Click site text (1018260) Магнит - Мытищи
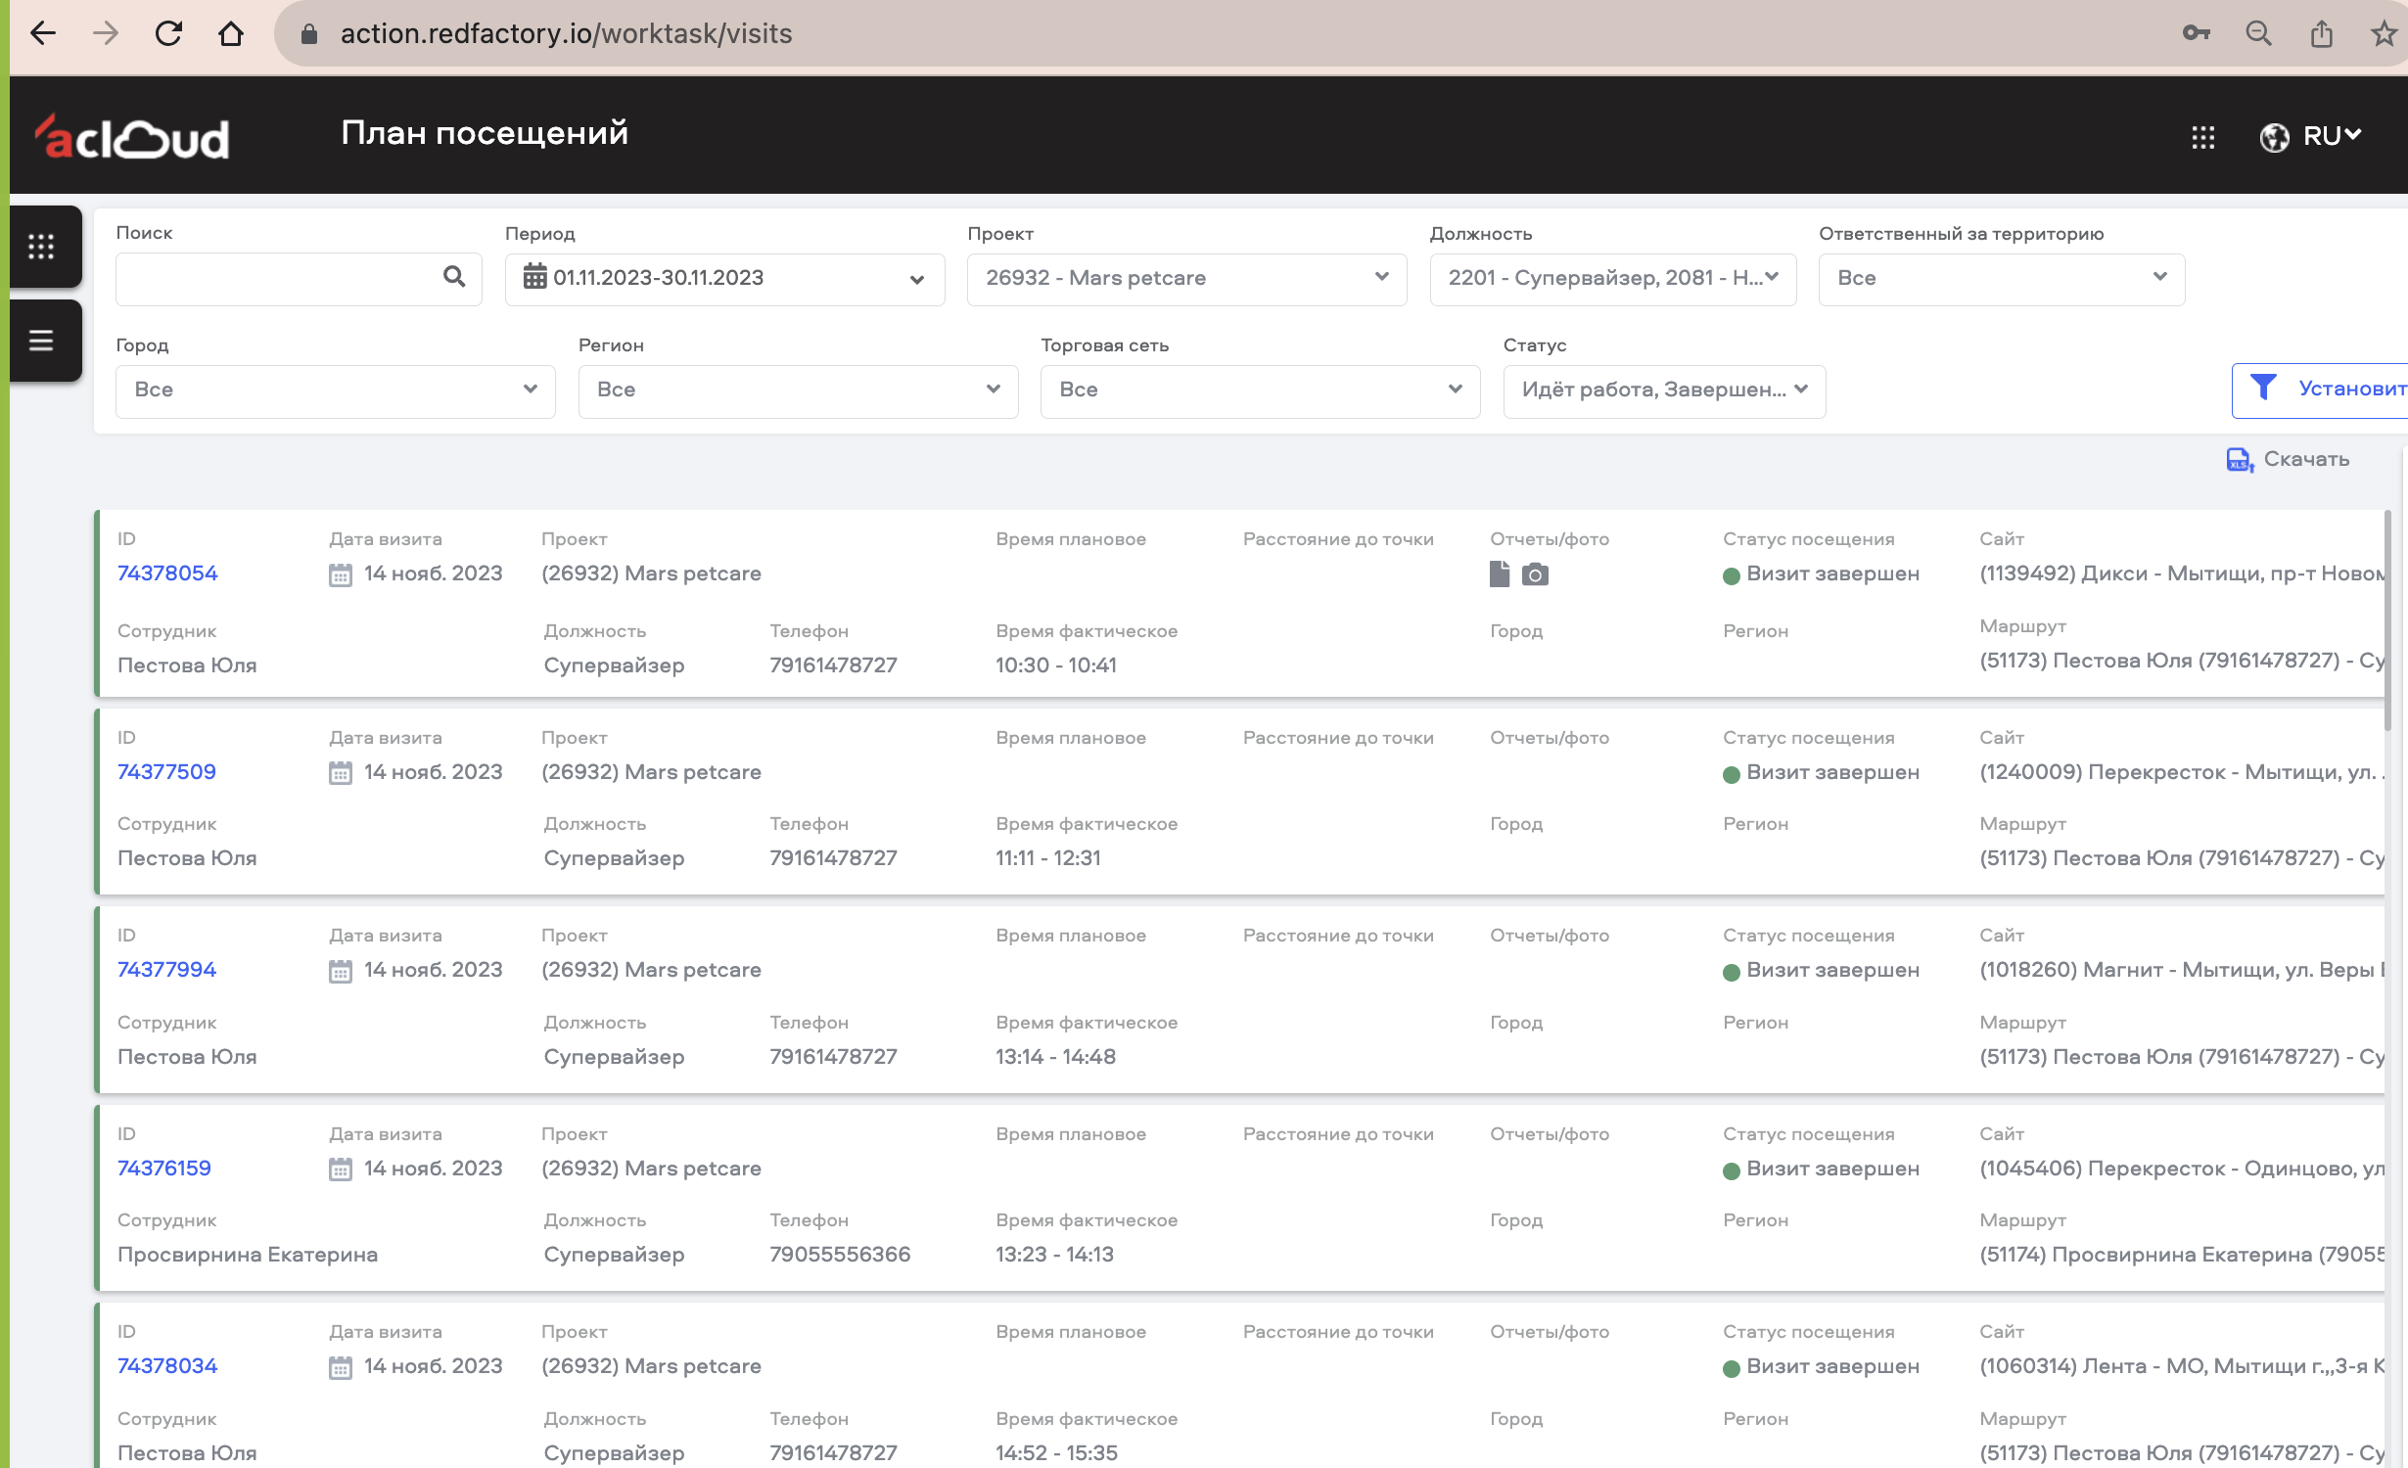The height and width of the screenshot is (1468, 2408). tap(2181, 970)
